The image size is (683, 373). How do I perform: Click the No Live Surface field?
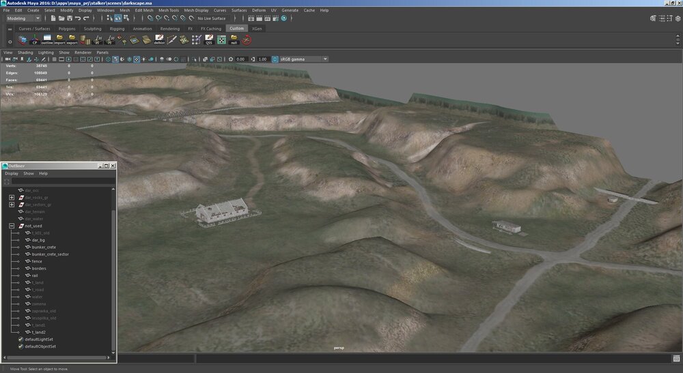click(x=212, y=18)
